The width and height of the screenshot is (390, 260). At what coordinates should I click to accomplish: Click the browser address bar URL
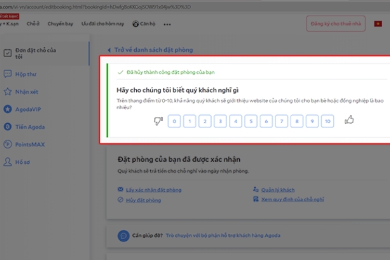tap(96, 7)
